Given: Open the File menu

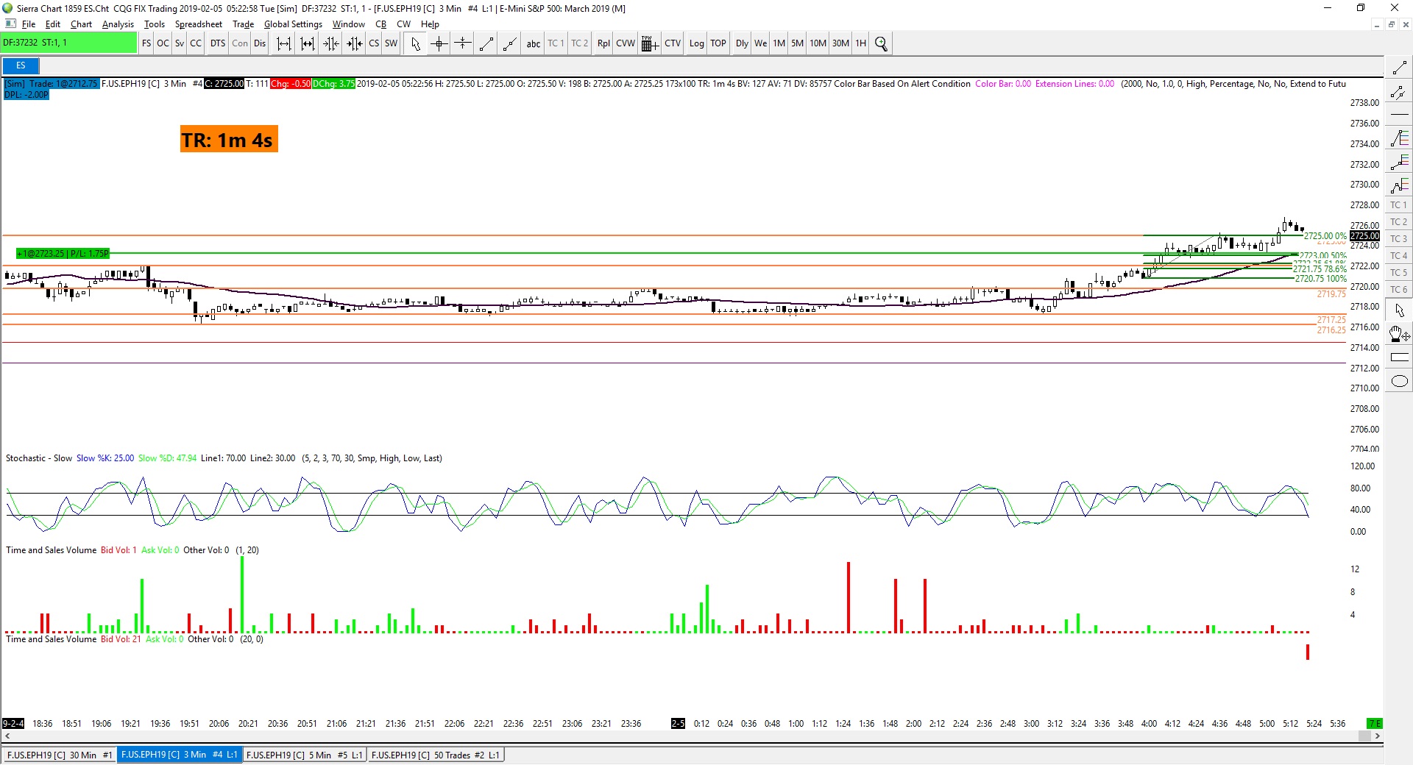Looking at the screenshot, I should point(29,24).
